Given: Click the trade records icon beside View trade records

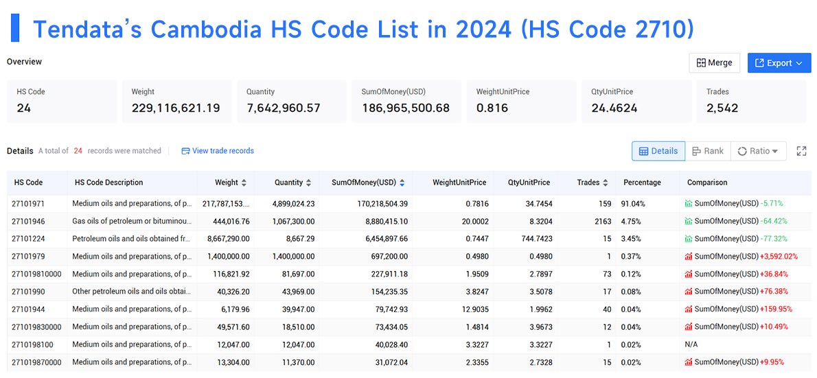Looking at the screenshot, I should (185, 151).
